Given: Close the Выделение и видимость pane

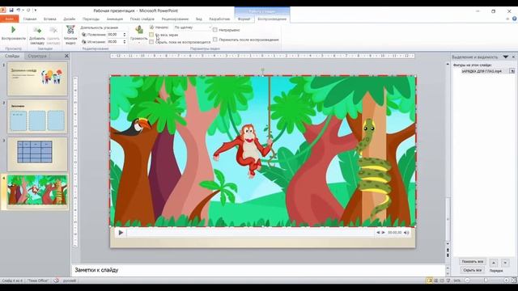Looking at the screenshot, I should (513, 57).
